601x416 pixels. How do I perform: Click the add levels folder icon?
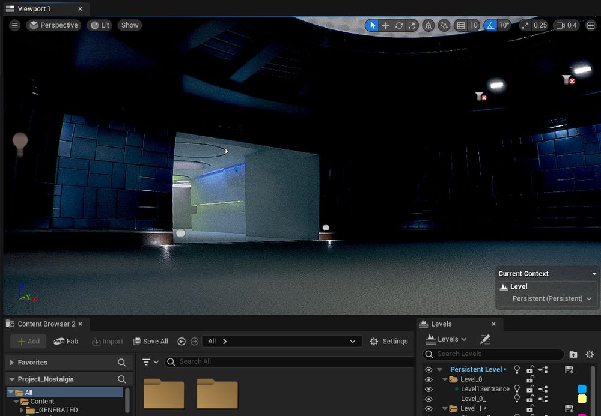573,354
